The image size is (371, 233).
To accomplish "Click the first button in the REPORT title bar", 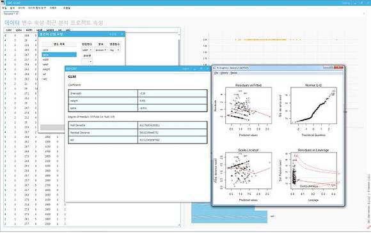I will pos(186,69).
